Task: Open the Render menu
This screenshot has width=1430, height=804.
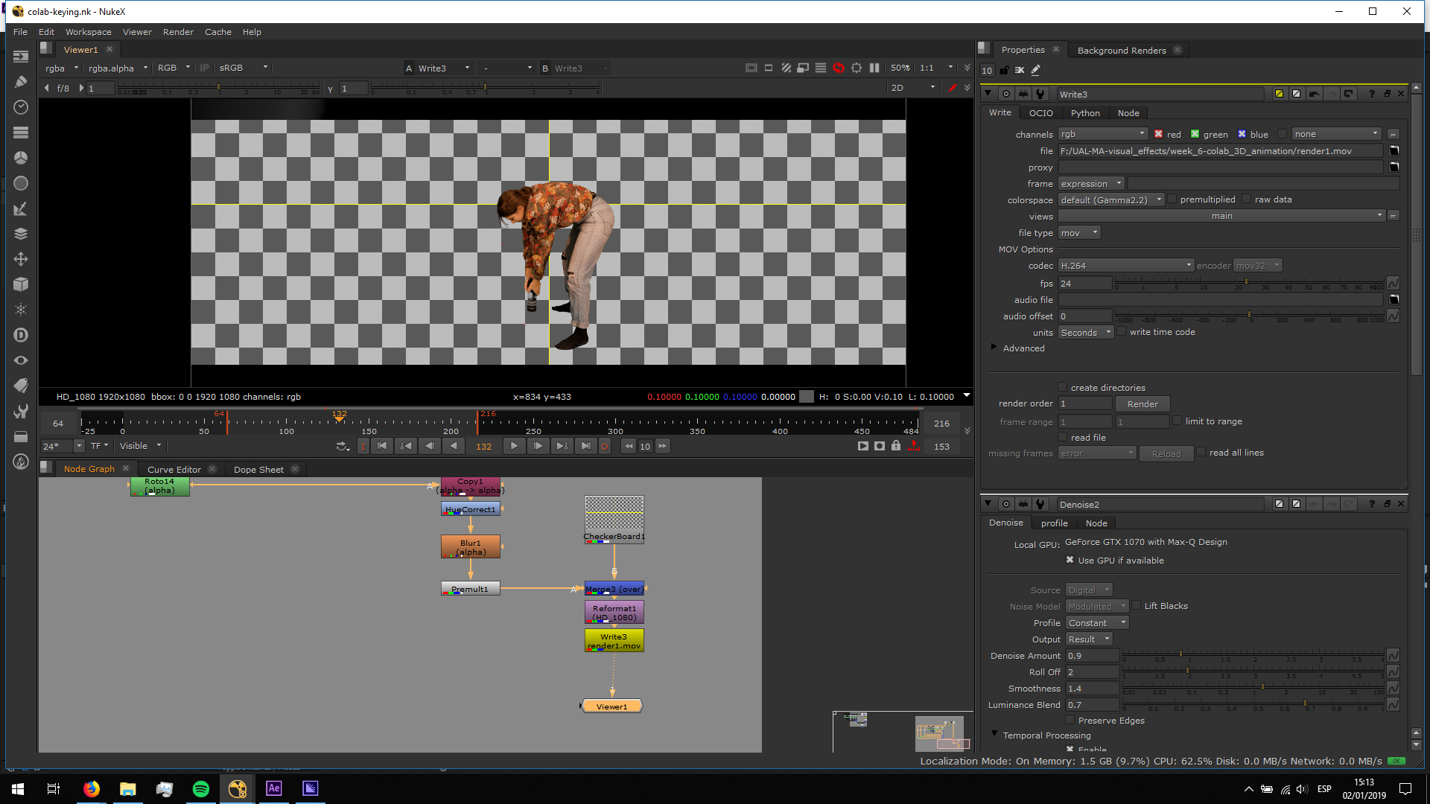Action: (x=178, y=32)
